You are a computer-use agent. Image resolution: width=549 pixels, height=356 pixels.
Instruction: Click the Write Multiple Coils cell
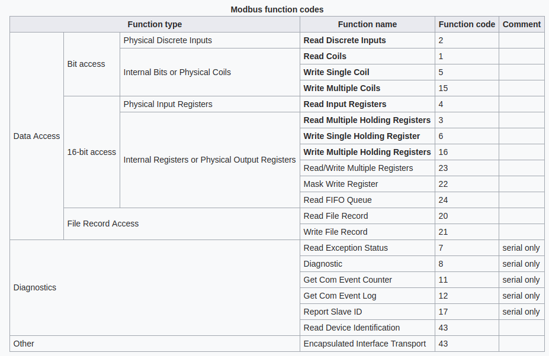tap(342, 88)
